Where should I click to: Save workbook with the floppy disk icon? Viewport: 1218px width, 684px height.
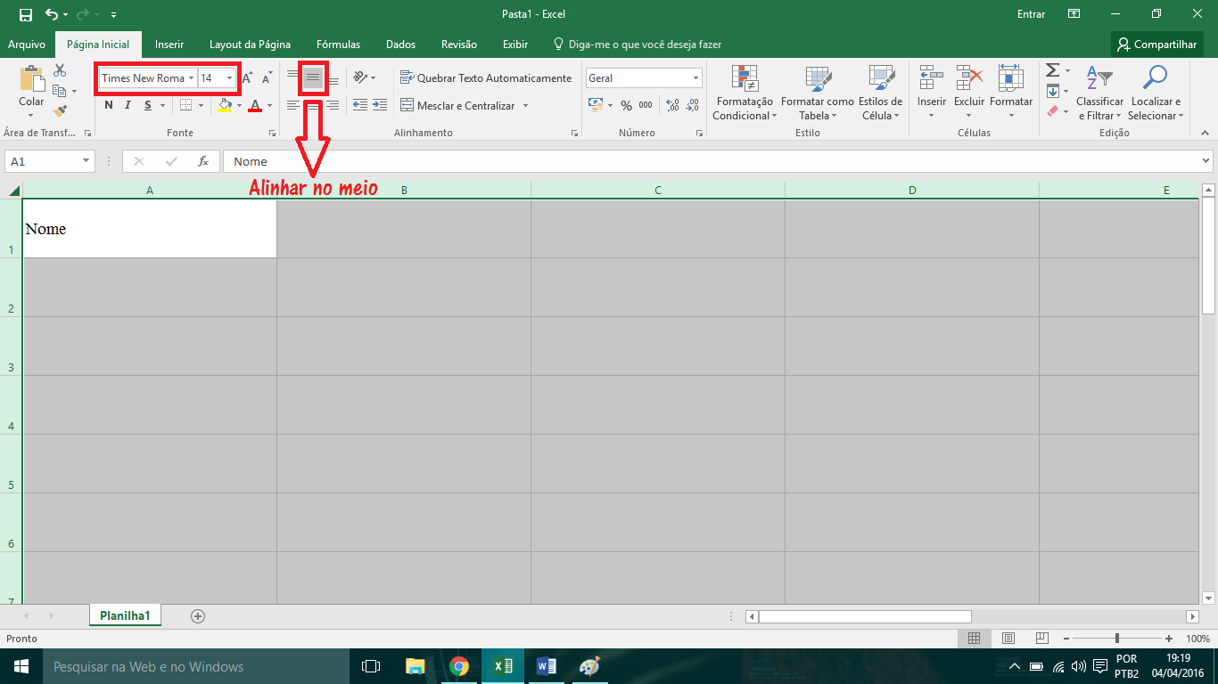pyautogui.click(x=25, y=14)
